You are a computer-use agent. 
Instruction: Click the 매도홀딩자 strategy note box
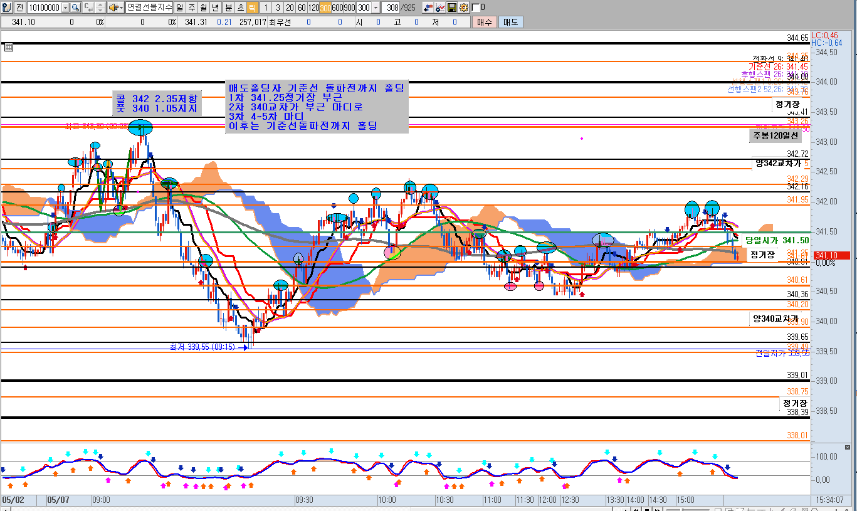tap(318, 107)
